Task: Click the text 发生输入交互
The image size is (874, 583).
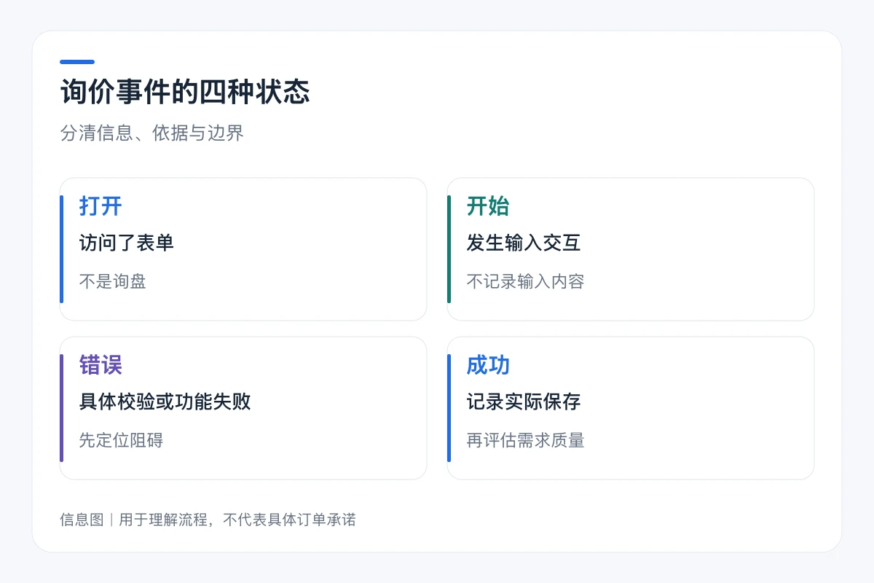Action: 524,243
